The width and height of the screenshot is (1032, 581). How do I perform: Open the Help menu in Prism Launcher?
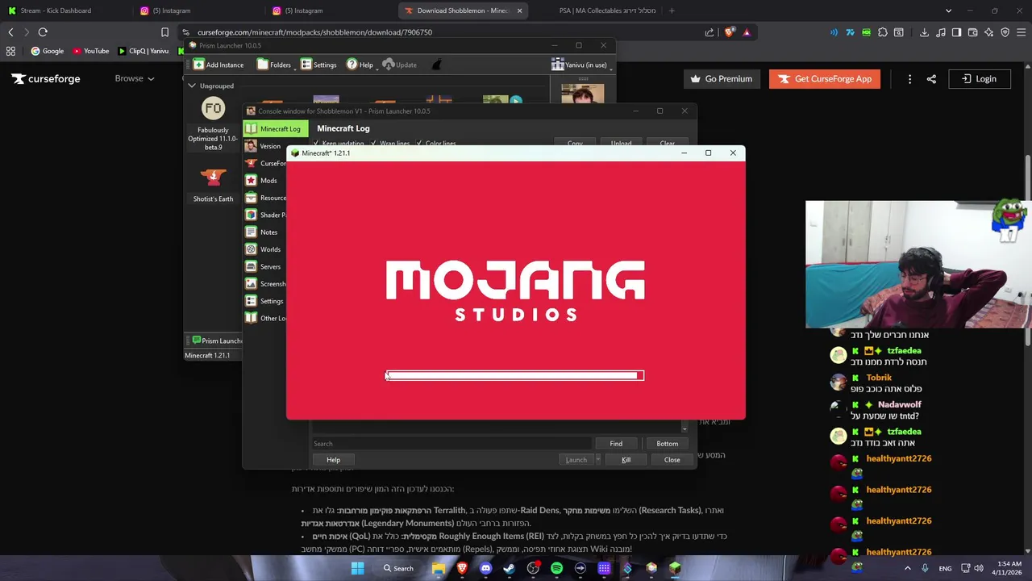point(360,65)
